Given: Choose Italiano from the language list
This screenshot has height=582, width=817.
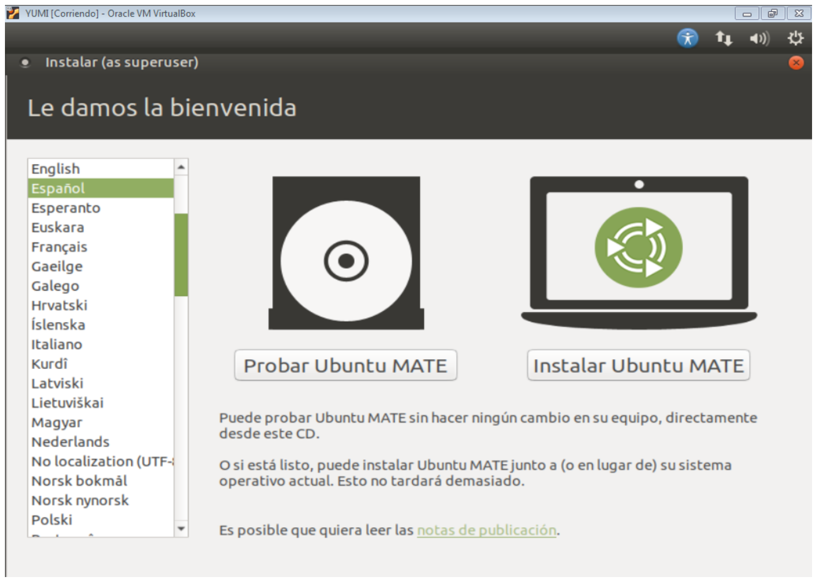Looking at the screenshot, I should coord(57,344).
